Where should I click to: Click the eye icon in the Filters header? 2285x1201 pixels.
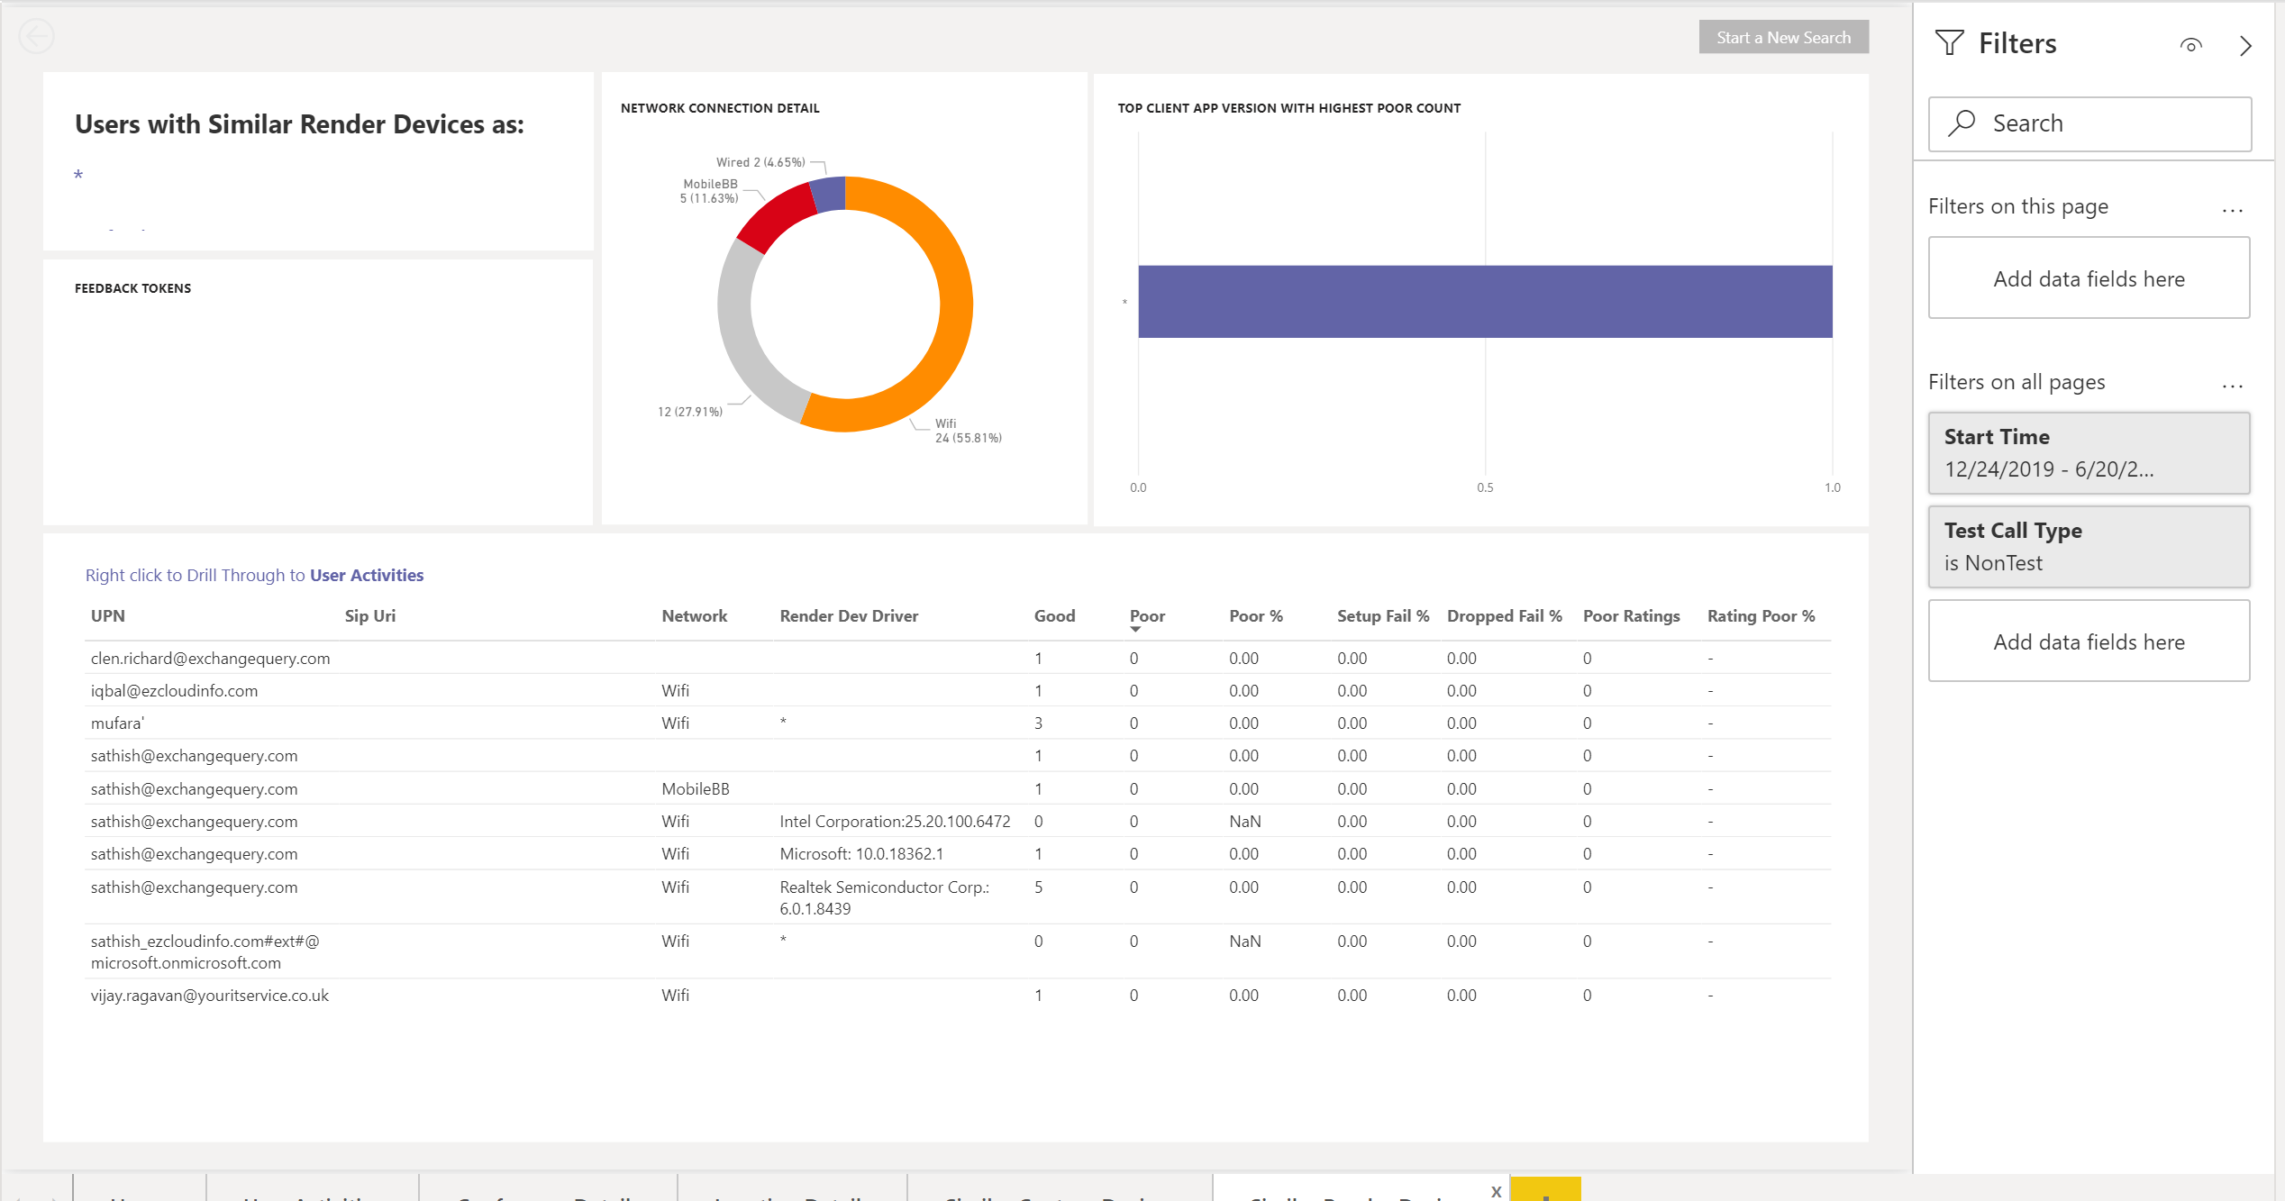point(2192,44)
